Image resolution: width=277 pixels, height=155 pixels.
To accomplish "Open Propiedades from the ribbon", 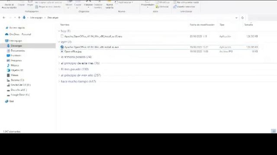I will tap(148, 5).
